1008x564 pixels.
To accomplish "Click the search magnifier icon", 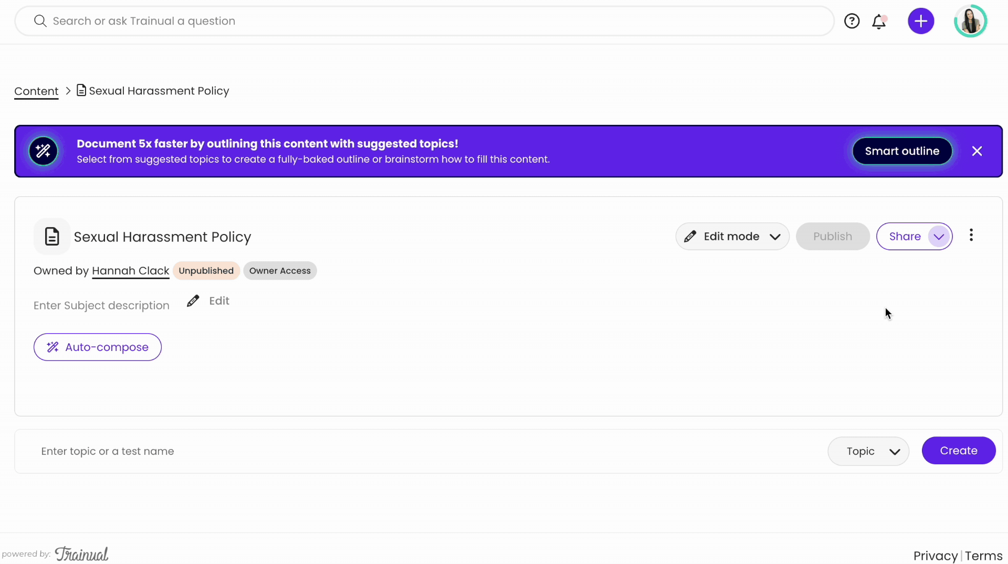I will pos(40,21).
